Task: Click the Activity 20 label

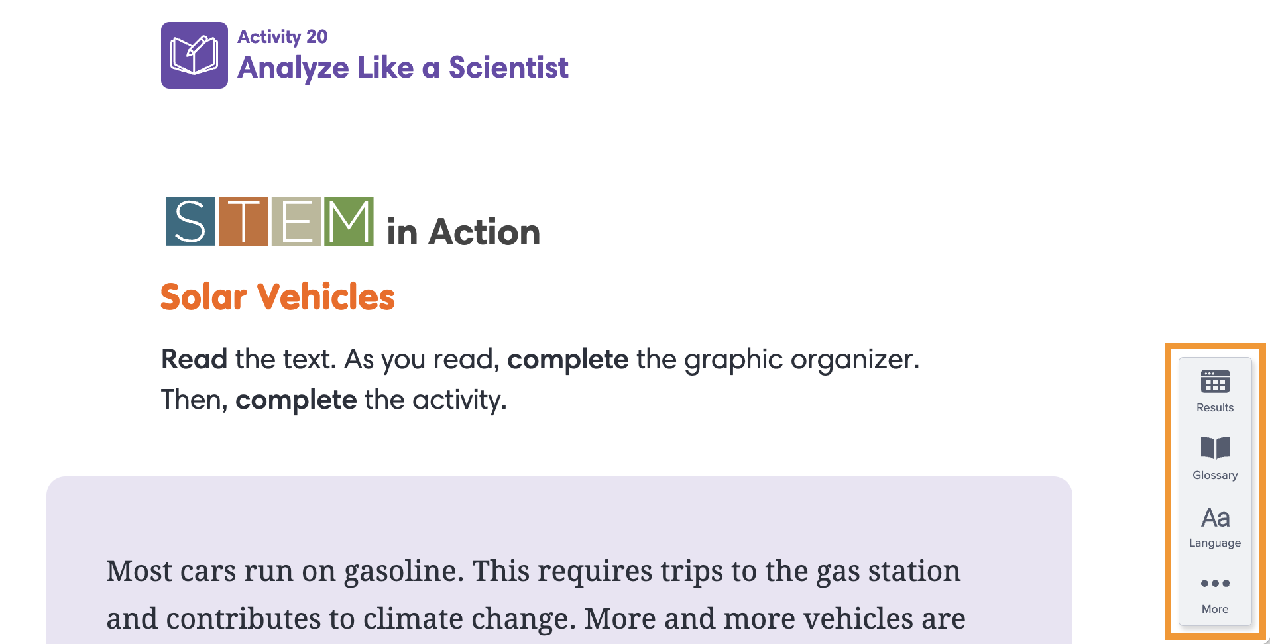Action: (282, 37)
